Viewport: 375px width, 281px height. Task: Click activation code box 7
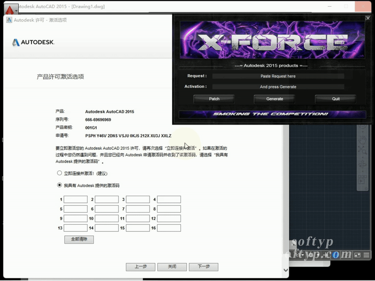pyautogui.click(x=138, y=209)
